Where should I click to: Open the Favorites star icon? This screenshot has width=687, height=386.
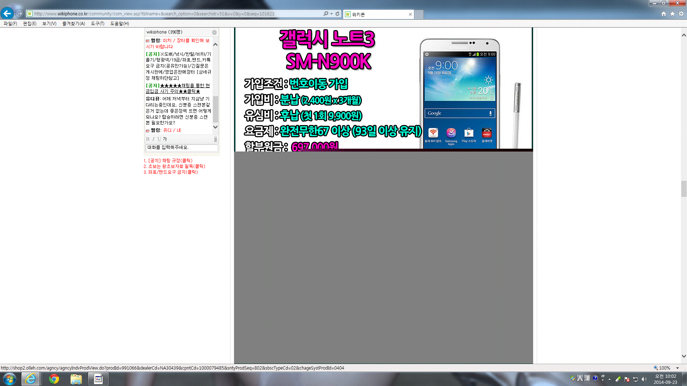(x=672, y=14)
